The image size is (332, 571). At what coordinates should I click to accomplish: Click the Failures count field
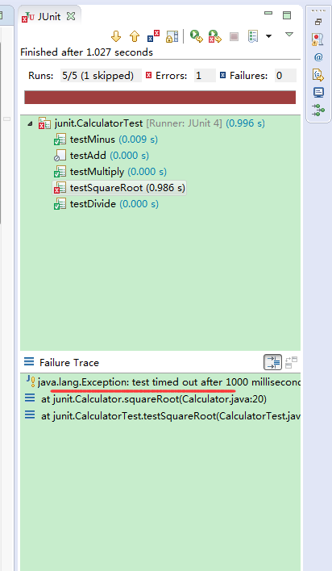coord(285,76)
